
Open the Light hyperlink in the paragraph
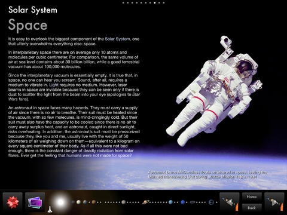point(54,85)
